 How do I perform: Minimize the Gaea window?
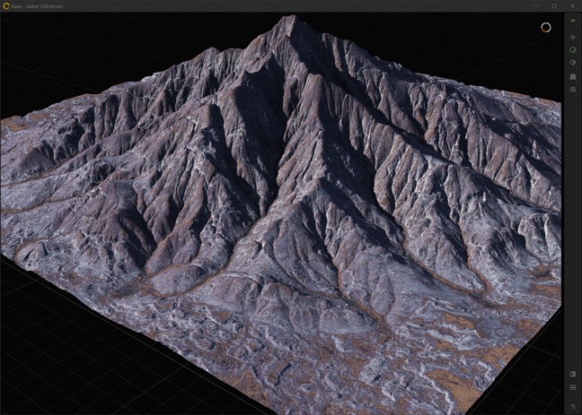532,5
